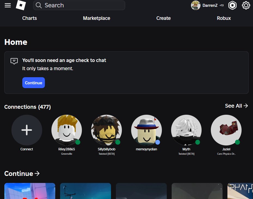Focus the Search input field

pyautogui.click(x=79, y=5)
